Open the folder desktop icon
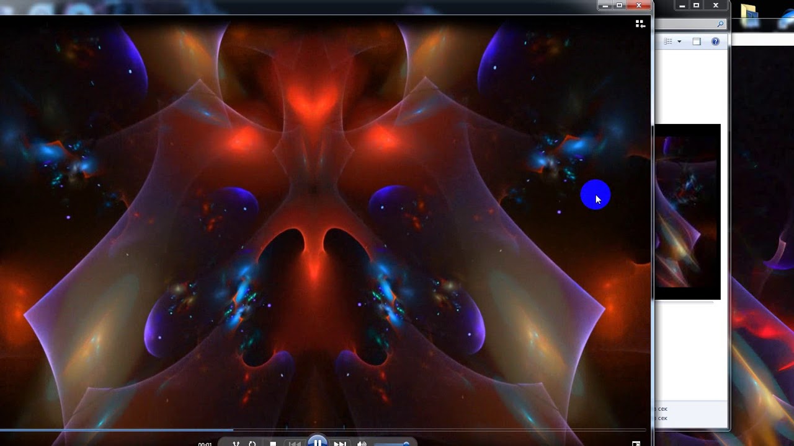The width and height of the screenshot is (794, 446). (x=749, y=16)
